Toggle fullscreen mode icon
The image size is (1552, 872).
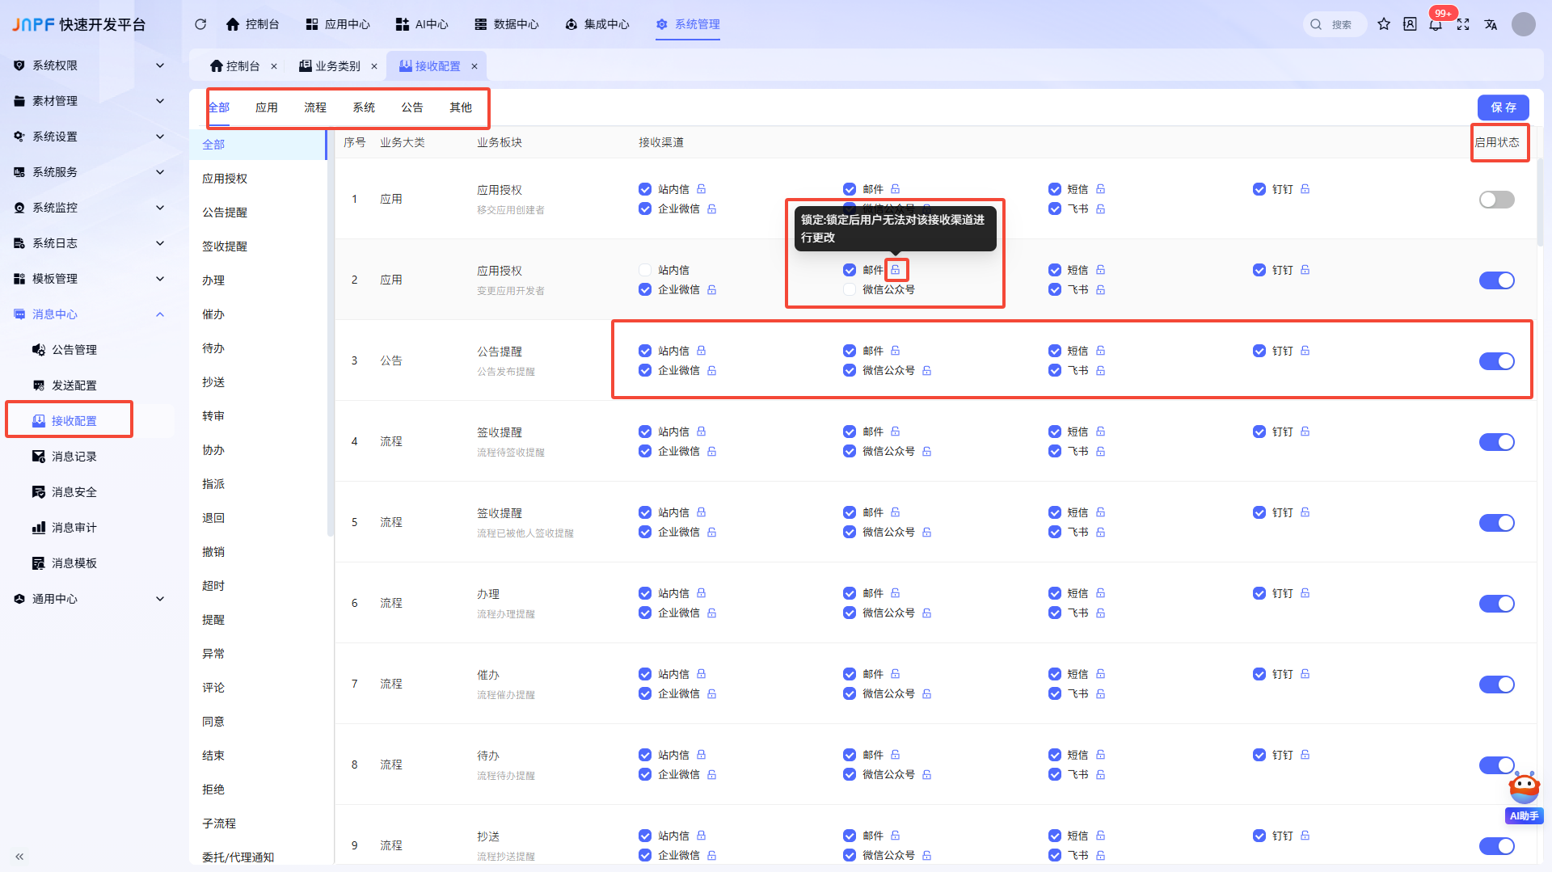pos(1463,24)
